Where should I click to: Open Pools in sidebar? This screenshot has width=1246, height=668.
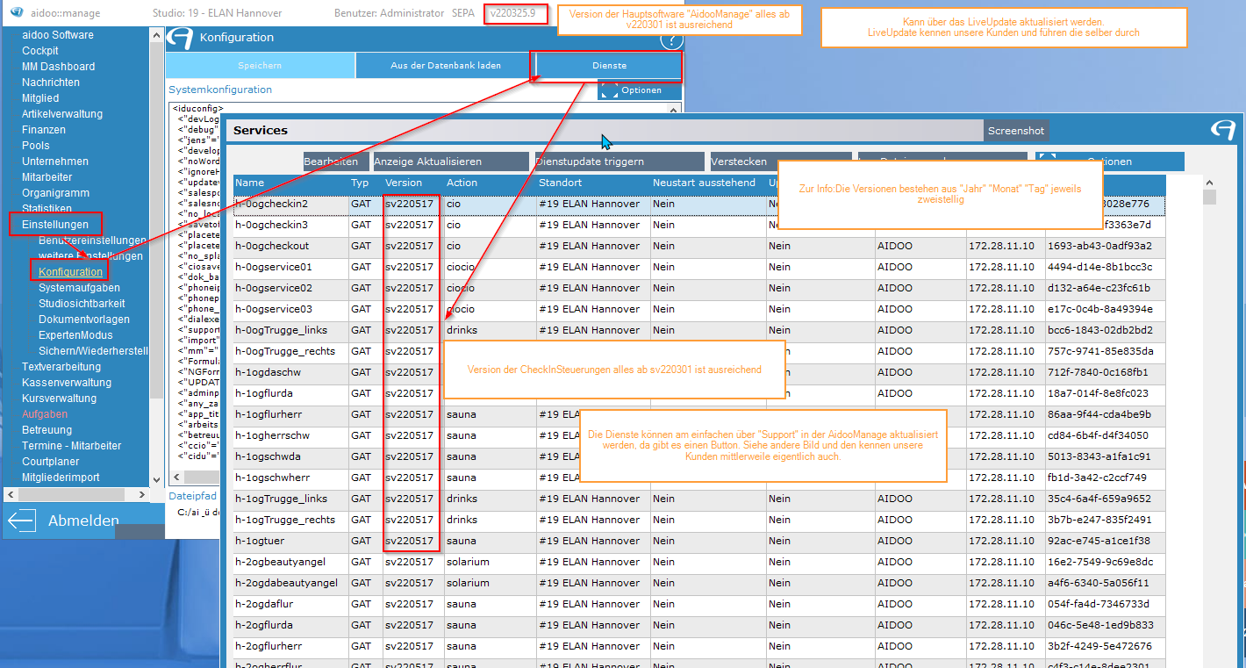coord(36,146)
